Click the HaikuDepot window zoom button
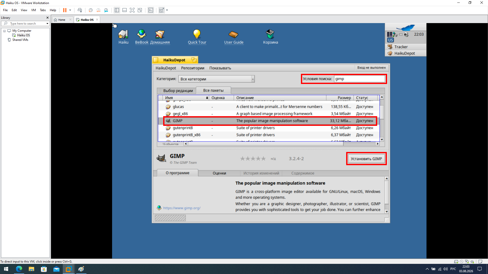The width and height of the screenshot is (488, 274). click(x=194, y=60)
